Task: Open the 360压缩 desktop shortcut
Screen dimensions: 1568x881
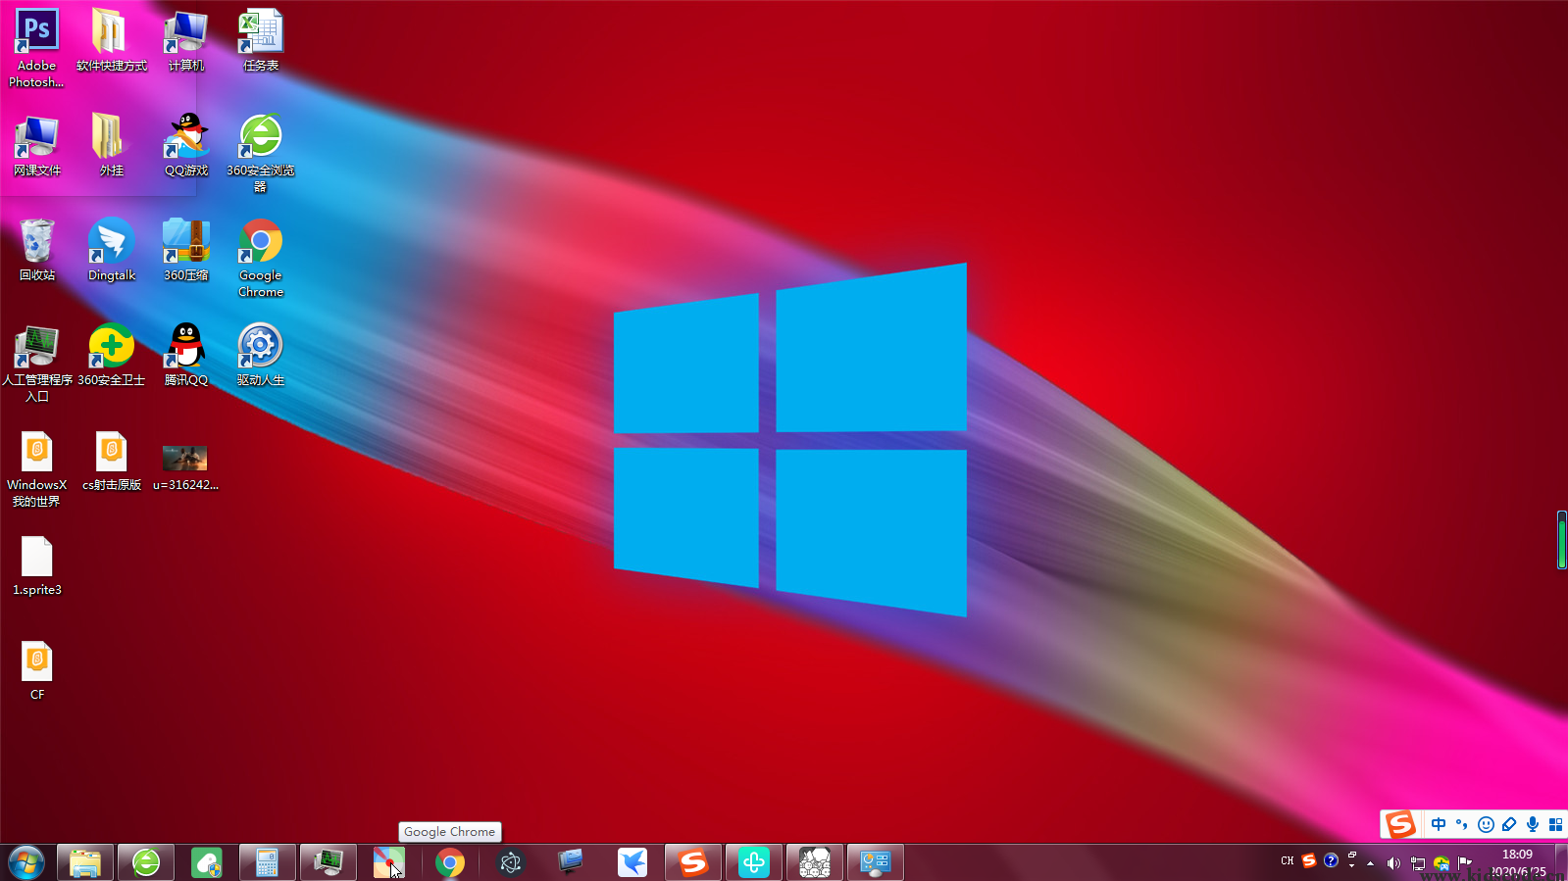Action: tap(186, 250)
